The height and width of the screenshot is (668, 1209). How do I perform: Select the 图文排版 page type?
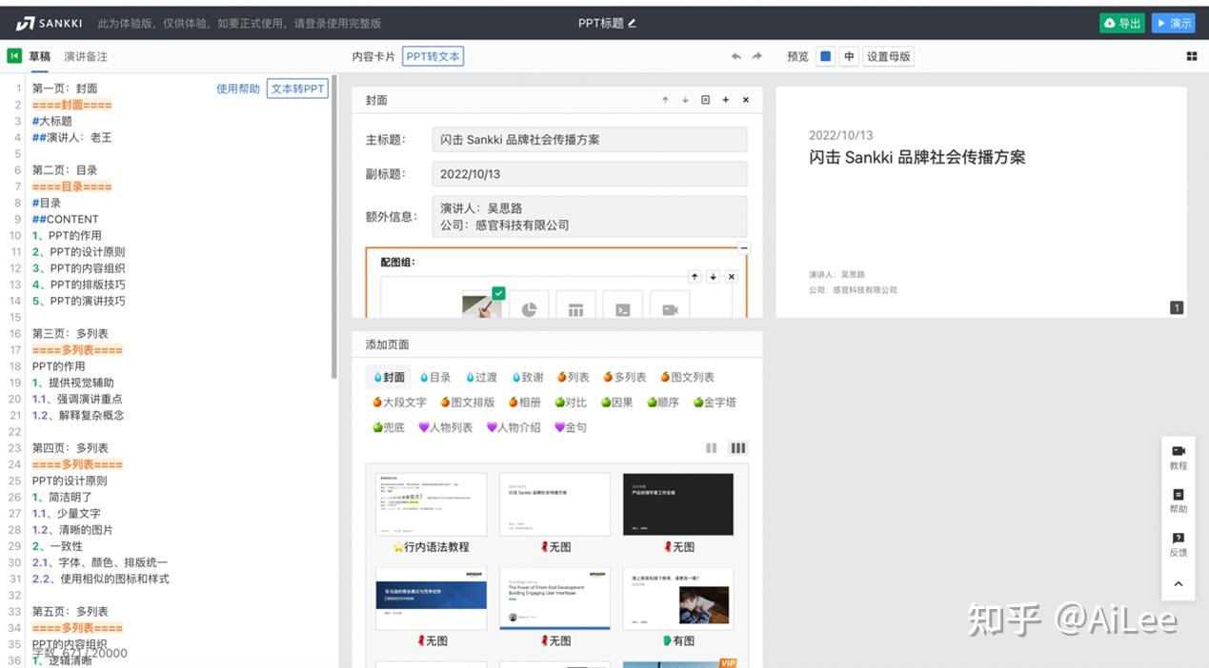468,403
